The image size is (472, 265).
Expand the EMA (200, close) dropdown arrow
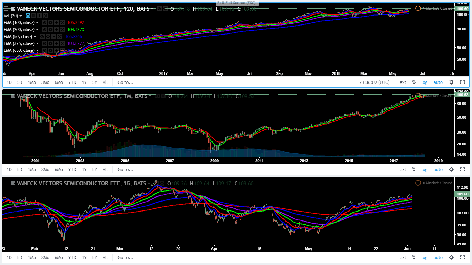pos(37,30)
